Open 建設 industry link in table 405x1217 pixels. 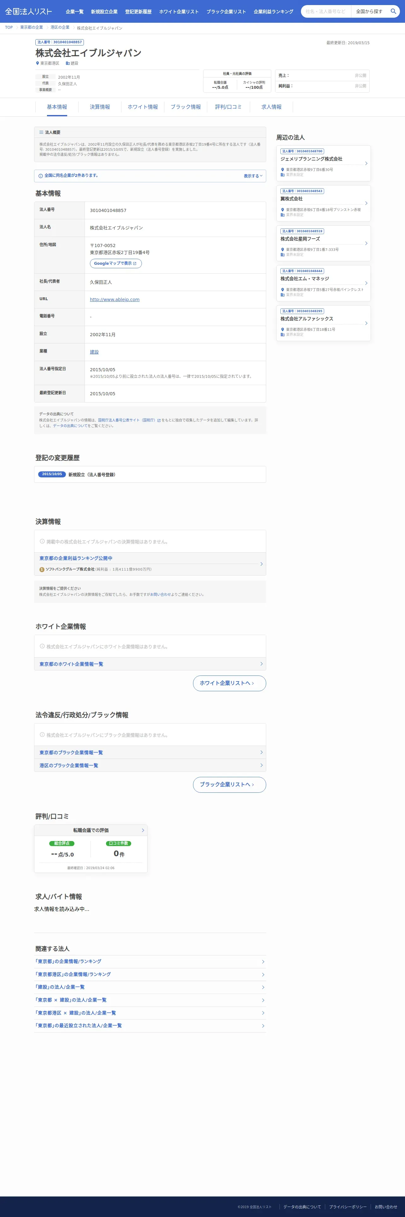(x=94, y=352)
